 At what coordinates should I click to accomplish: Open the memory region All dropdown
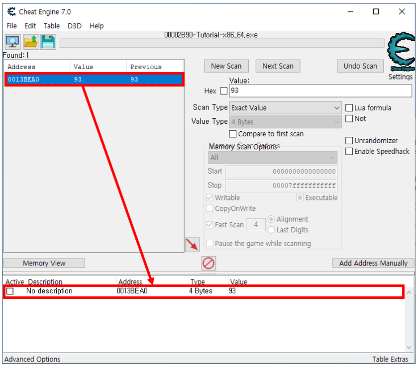pyautogui.click(x=273, y=158)
